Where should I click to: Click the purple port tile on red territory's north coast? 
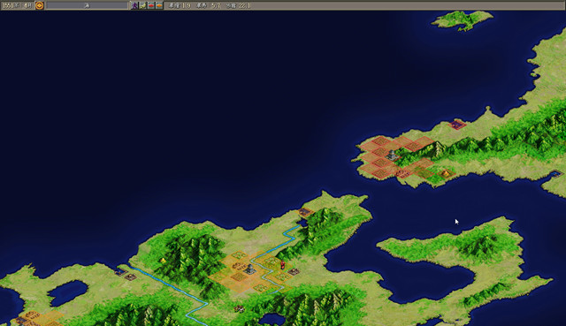pyautogui.click(x=457, y=125)
